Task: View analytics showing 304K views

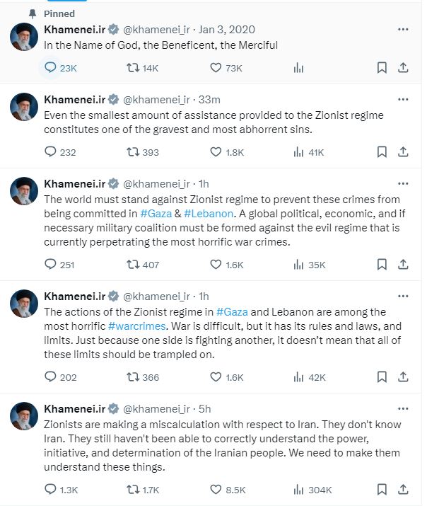Action: 299,489
